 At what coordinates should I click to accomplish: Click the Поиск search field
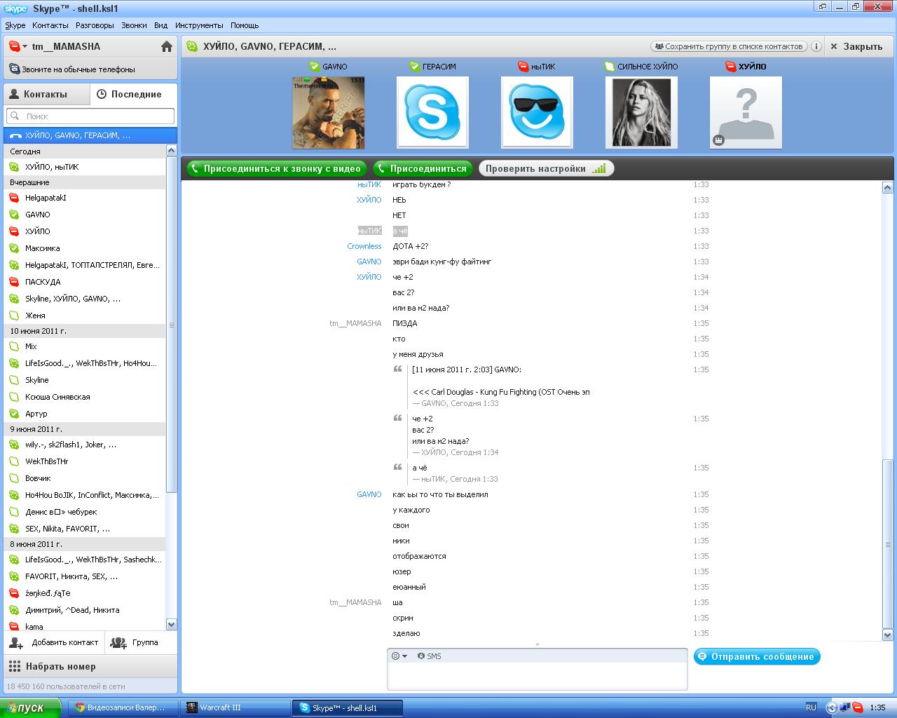[x=90, y=116]
